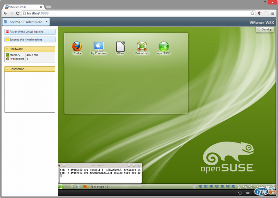This screenshot has height=198, width=278.
Task: Click the WSX keyboard icon in the bottom bar
Action: click(x=248, y=193)
